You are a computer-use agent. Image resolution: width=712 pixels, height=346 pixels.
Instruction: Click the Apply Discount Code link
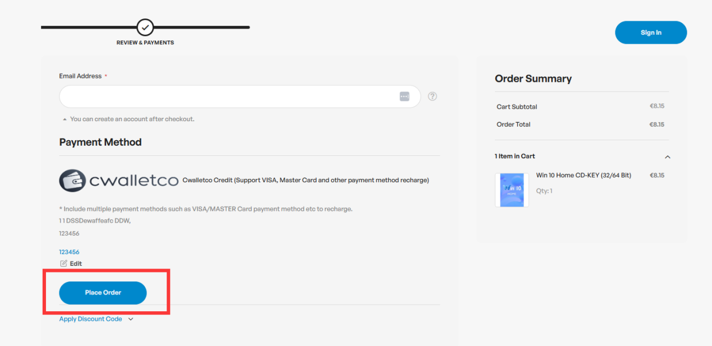click(90, 319)
